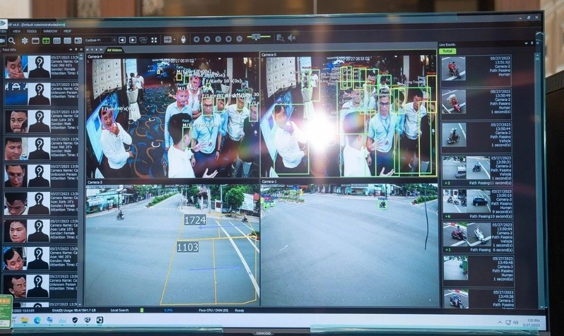
Task: Select the 3x3 grid layout icon
Action: (x=57, y=41)
